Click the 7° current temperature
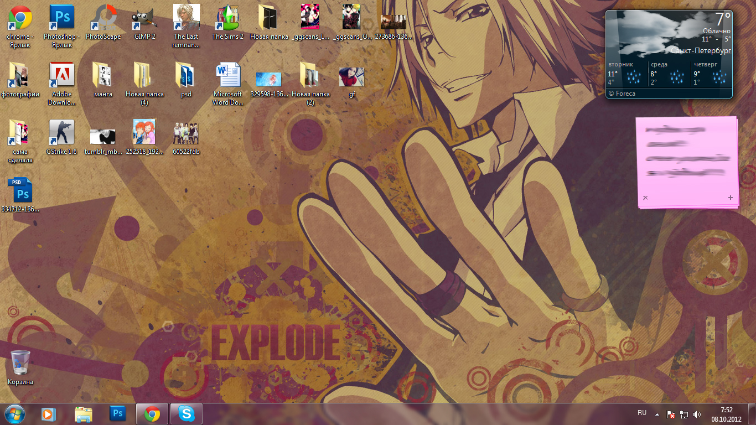Viewport: 756px width, 425px height. tap(723, 19)
